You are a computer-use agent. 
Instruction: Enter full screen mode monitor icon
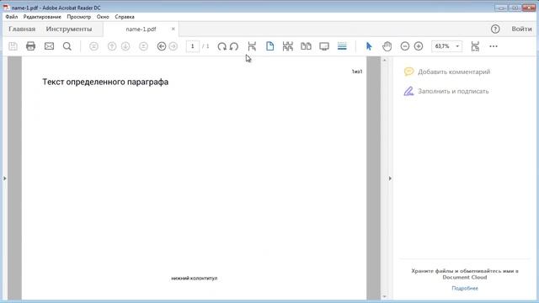tap(324, 46)
